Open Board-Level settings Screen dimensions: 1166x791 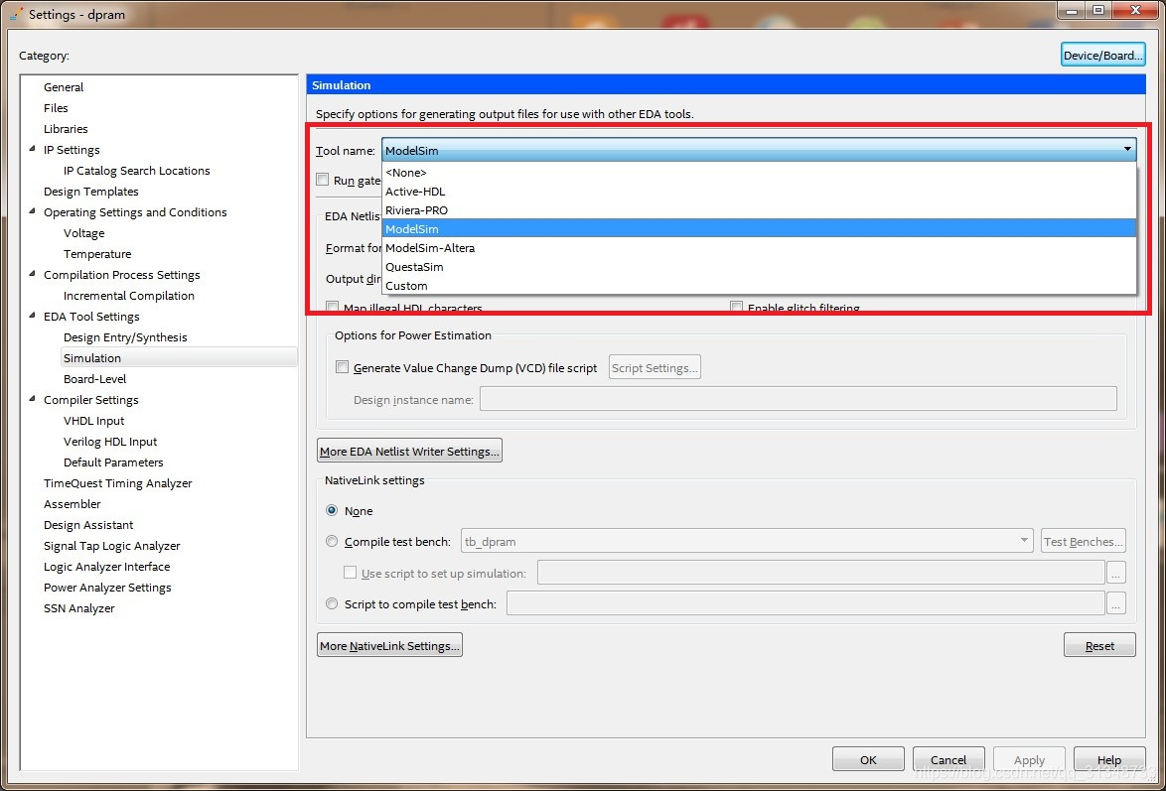pyautogui.click(x=94, y=378)
